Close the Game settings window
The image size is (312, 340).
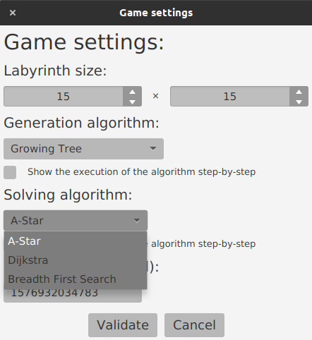tap(13, 13)
